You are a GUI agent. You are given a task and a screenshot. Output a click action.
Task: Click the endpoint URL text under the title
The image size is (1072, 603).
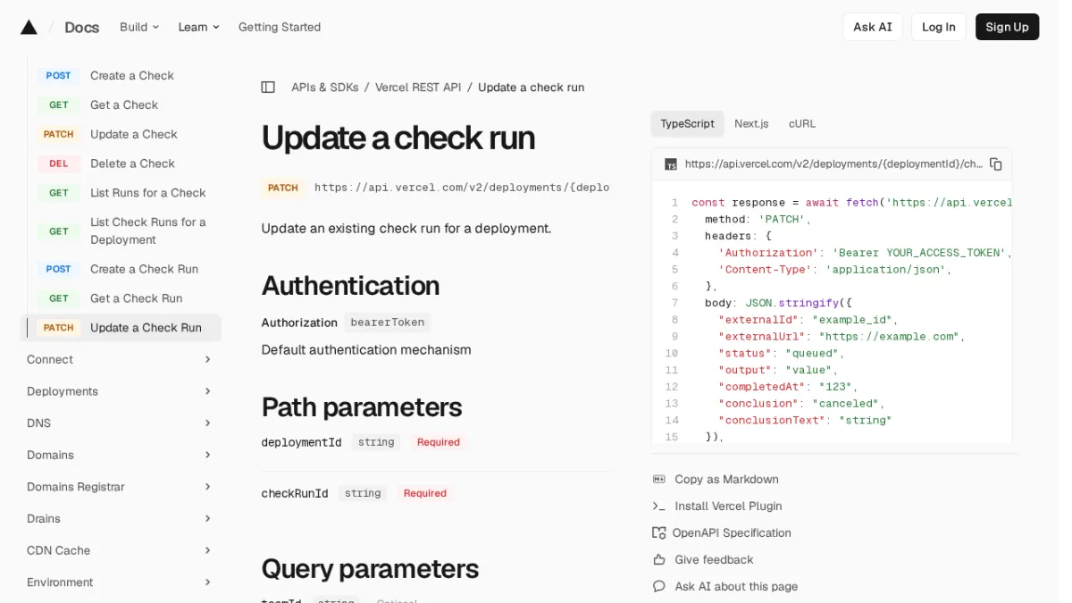[462, 188]
